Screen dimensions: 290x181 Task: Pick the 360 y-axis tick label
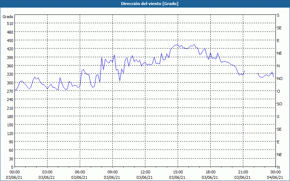pyautogui.click(x=10, y=66)
